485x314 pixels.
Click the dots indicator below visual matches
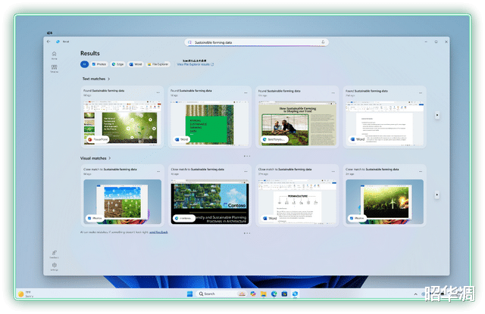(x=247, y=233)
